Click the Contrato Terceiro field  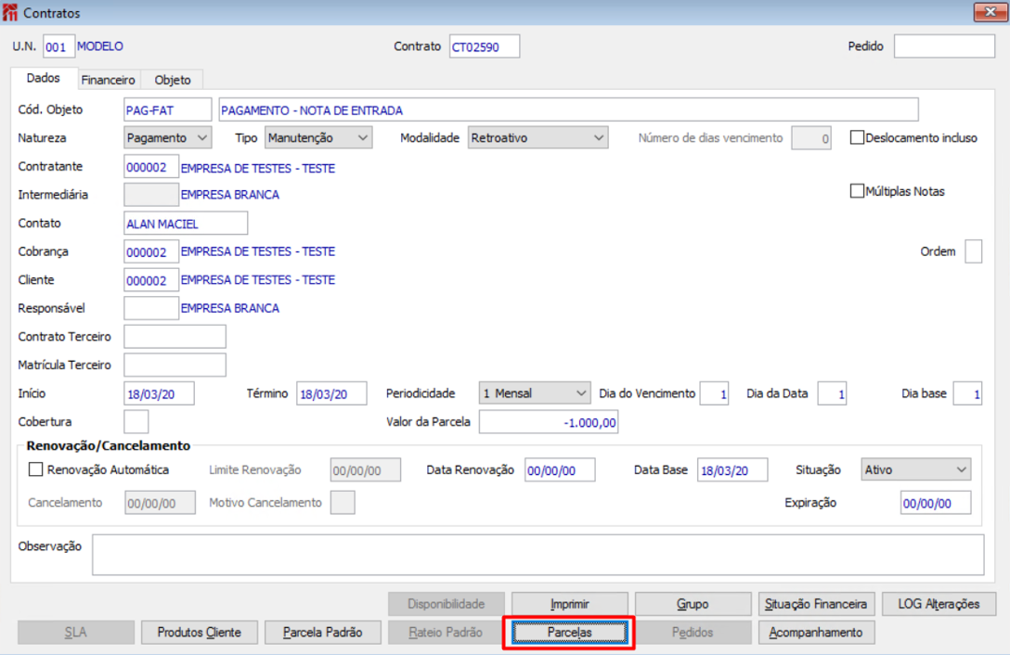175,337
